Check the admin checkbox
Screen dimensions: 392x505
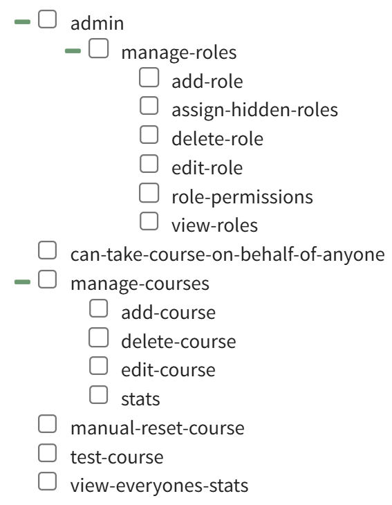click(48, 19)
